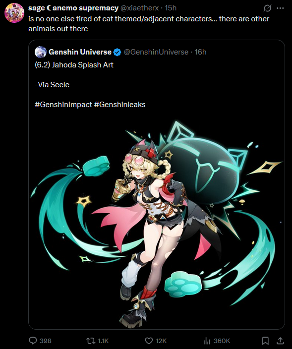The height and width of the screenshot is (349, 292).
Task: Click the Grok explain icon
Action: click(x=267, y=8)
